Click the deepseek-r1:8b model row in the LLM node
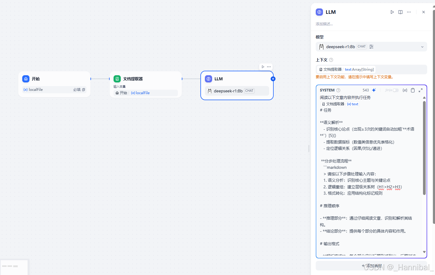Image resolution: width=435 pixels, height=275 pixels. [237, 91]
